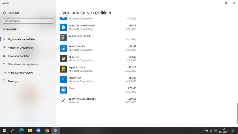Select WinRAR 5.91 (64 bit) entry
Image resolution: width=238 pixels, height=134 pixels.
coord(80,36)
